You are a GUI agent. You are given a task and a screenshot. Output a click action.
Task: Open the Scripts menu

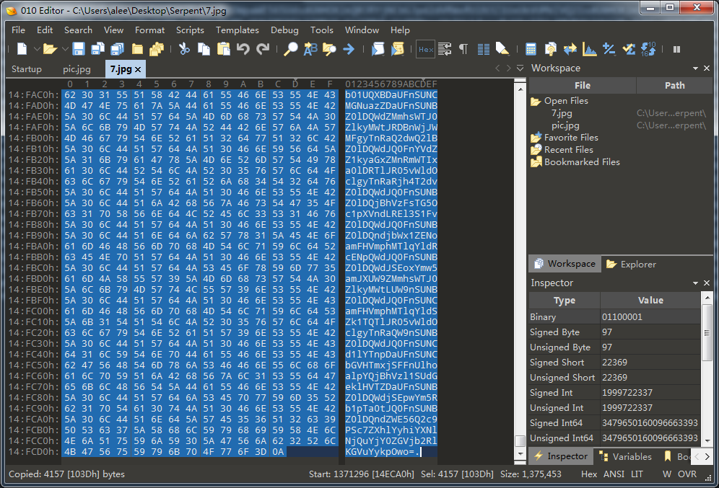(190, 30)
